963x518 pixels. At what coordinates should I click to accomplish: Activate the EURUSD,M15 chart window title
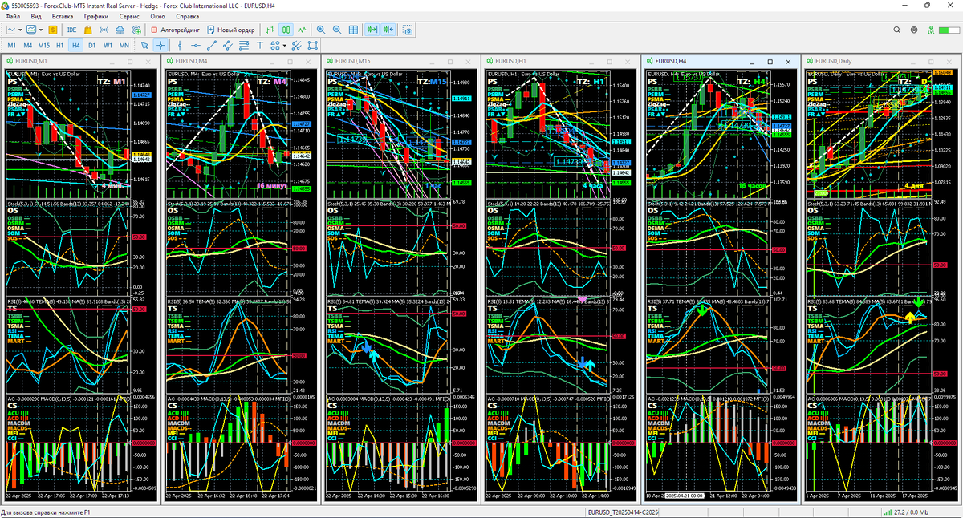[353, 61]
